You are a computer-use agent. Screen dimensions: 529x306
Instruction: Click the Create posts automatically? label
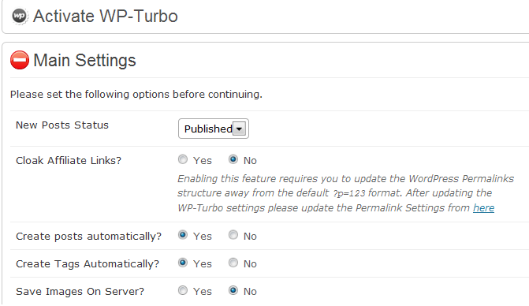click(x=89, y=237)
